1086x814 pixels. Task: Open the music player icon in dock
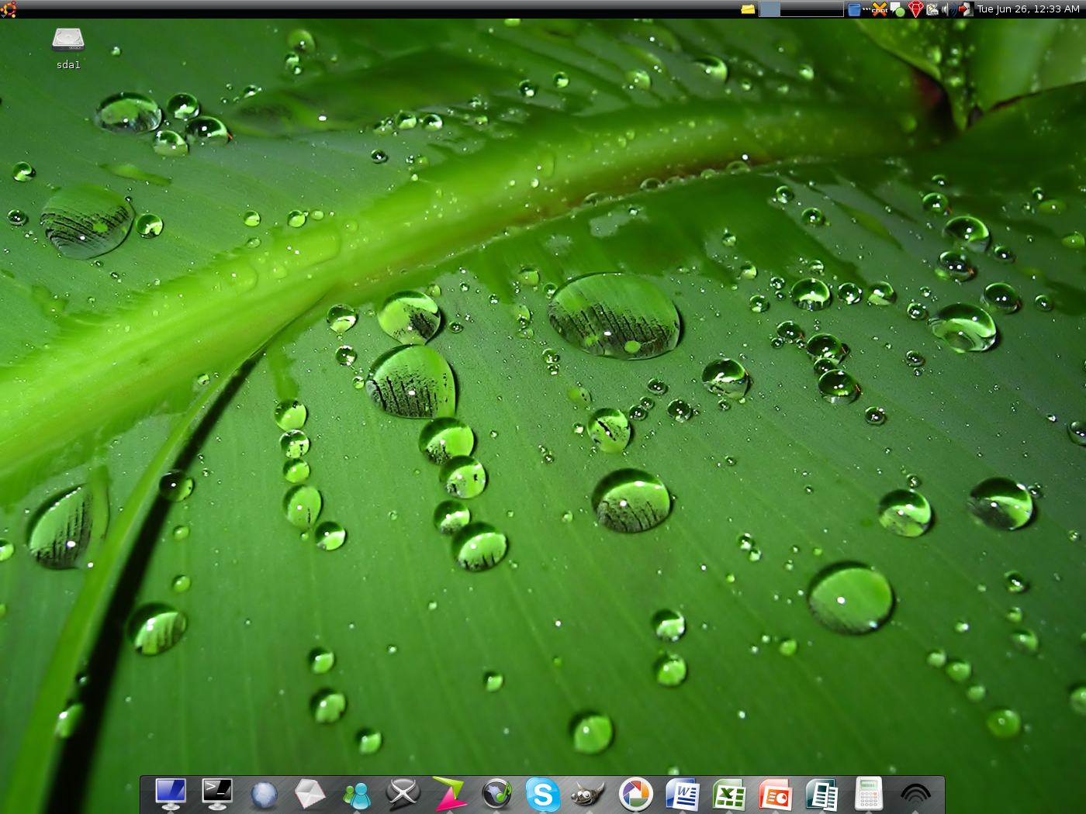click(496, 794)
